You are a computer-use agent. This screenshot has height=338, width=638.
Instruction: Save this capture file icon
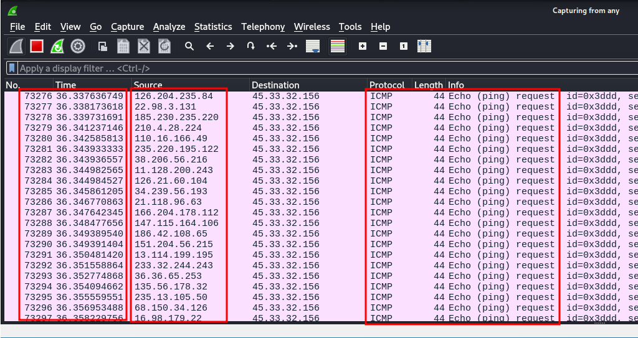click(123, 46)
